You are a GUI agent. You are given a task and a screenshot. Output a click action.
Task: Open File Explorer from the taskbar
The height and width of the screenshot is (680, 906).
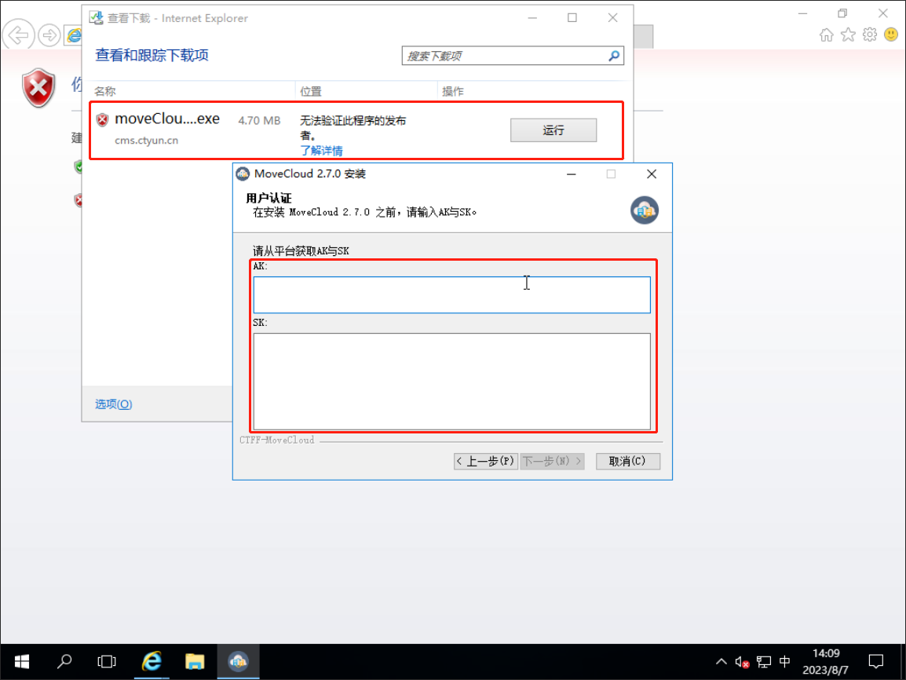click(x=195, y=661)
